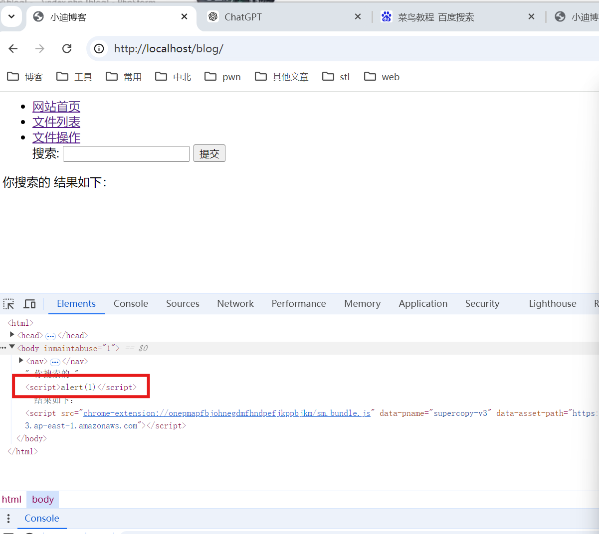Image resolution: width=599 pixels, height=534 pixels.
Task: Open the 常用 bookmark folder
Action: click(124, 77)
